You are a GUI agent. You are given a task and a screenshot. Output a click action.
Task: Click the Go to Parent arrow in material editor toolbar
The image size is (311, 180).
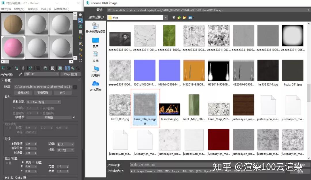click(x=73, y=68)
